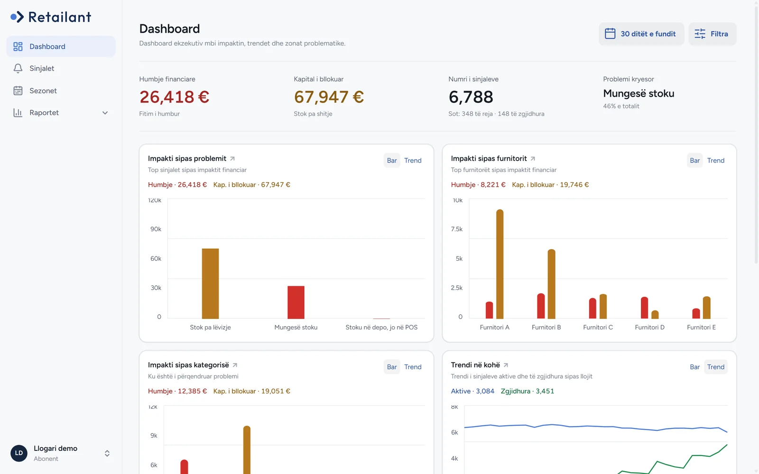Open Trendi në kohë arrow icon

[x=506, y=365]
